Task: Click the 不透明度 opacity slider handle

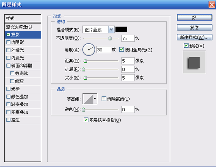Action: tap(110, 38)
